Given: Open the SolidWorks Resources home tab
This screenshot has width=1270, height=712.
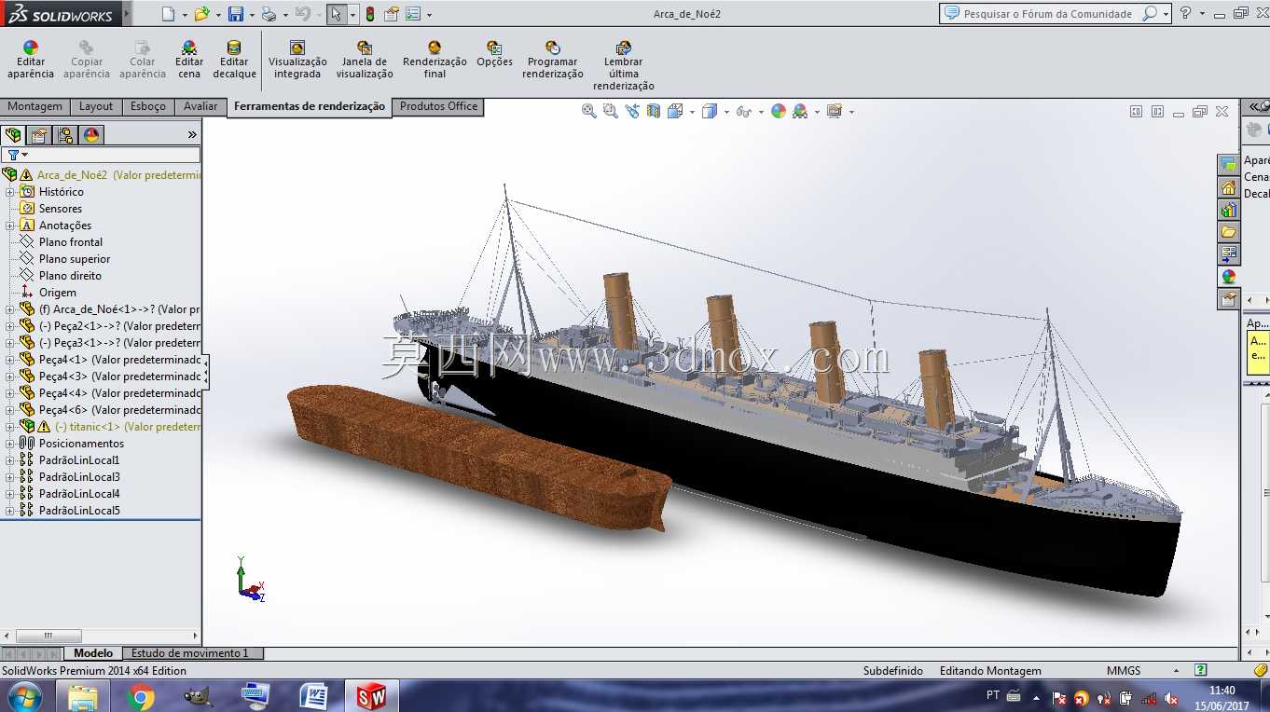Looking at the screenshot, I should pos(1229,187).
